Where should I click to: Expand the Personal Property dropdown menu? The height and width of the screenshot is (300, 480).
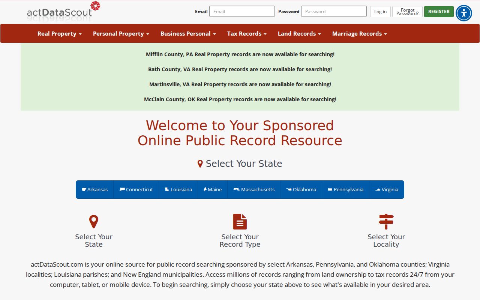[121, 33]
